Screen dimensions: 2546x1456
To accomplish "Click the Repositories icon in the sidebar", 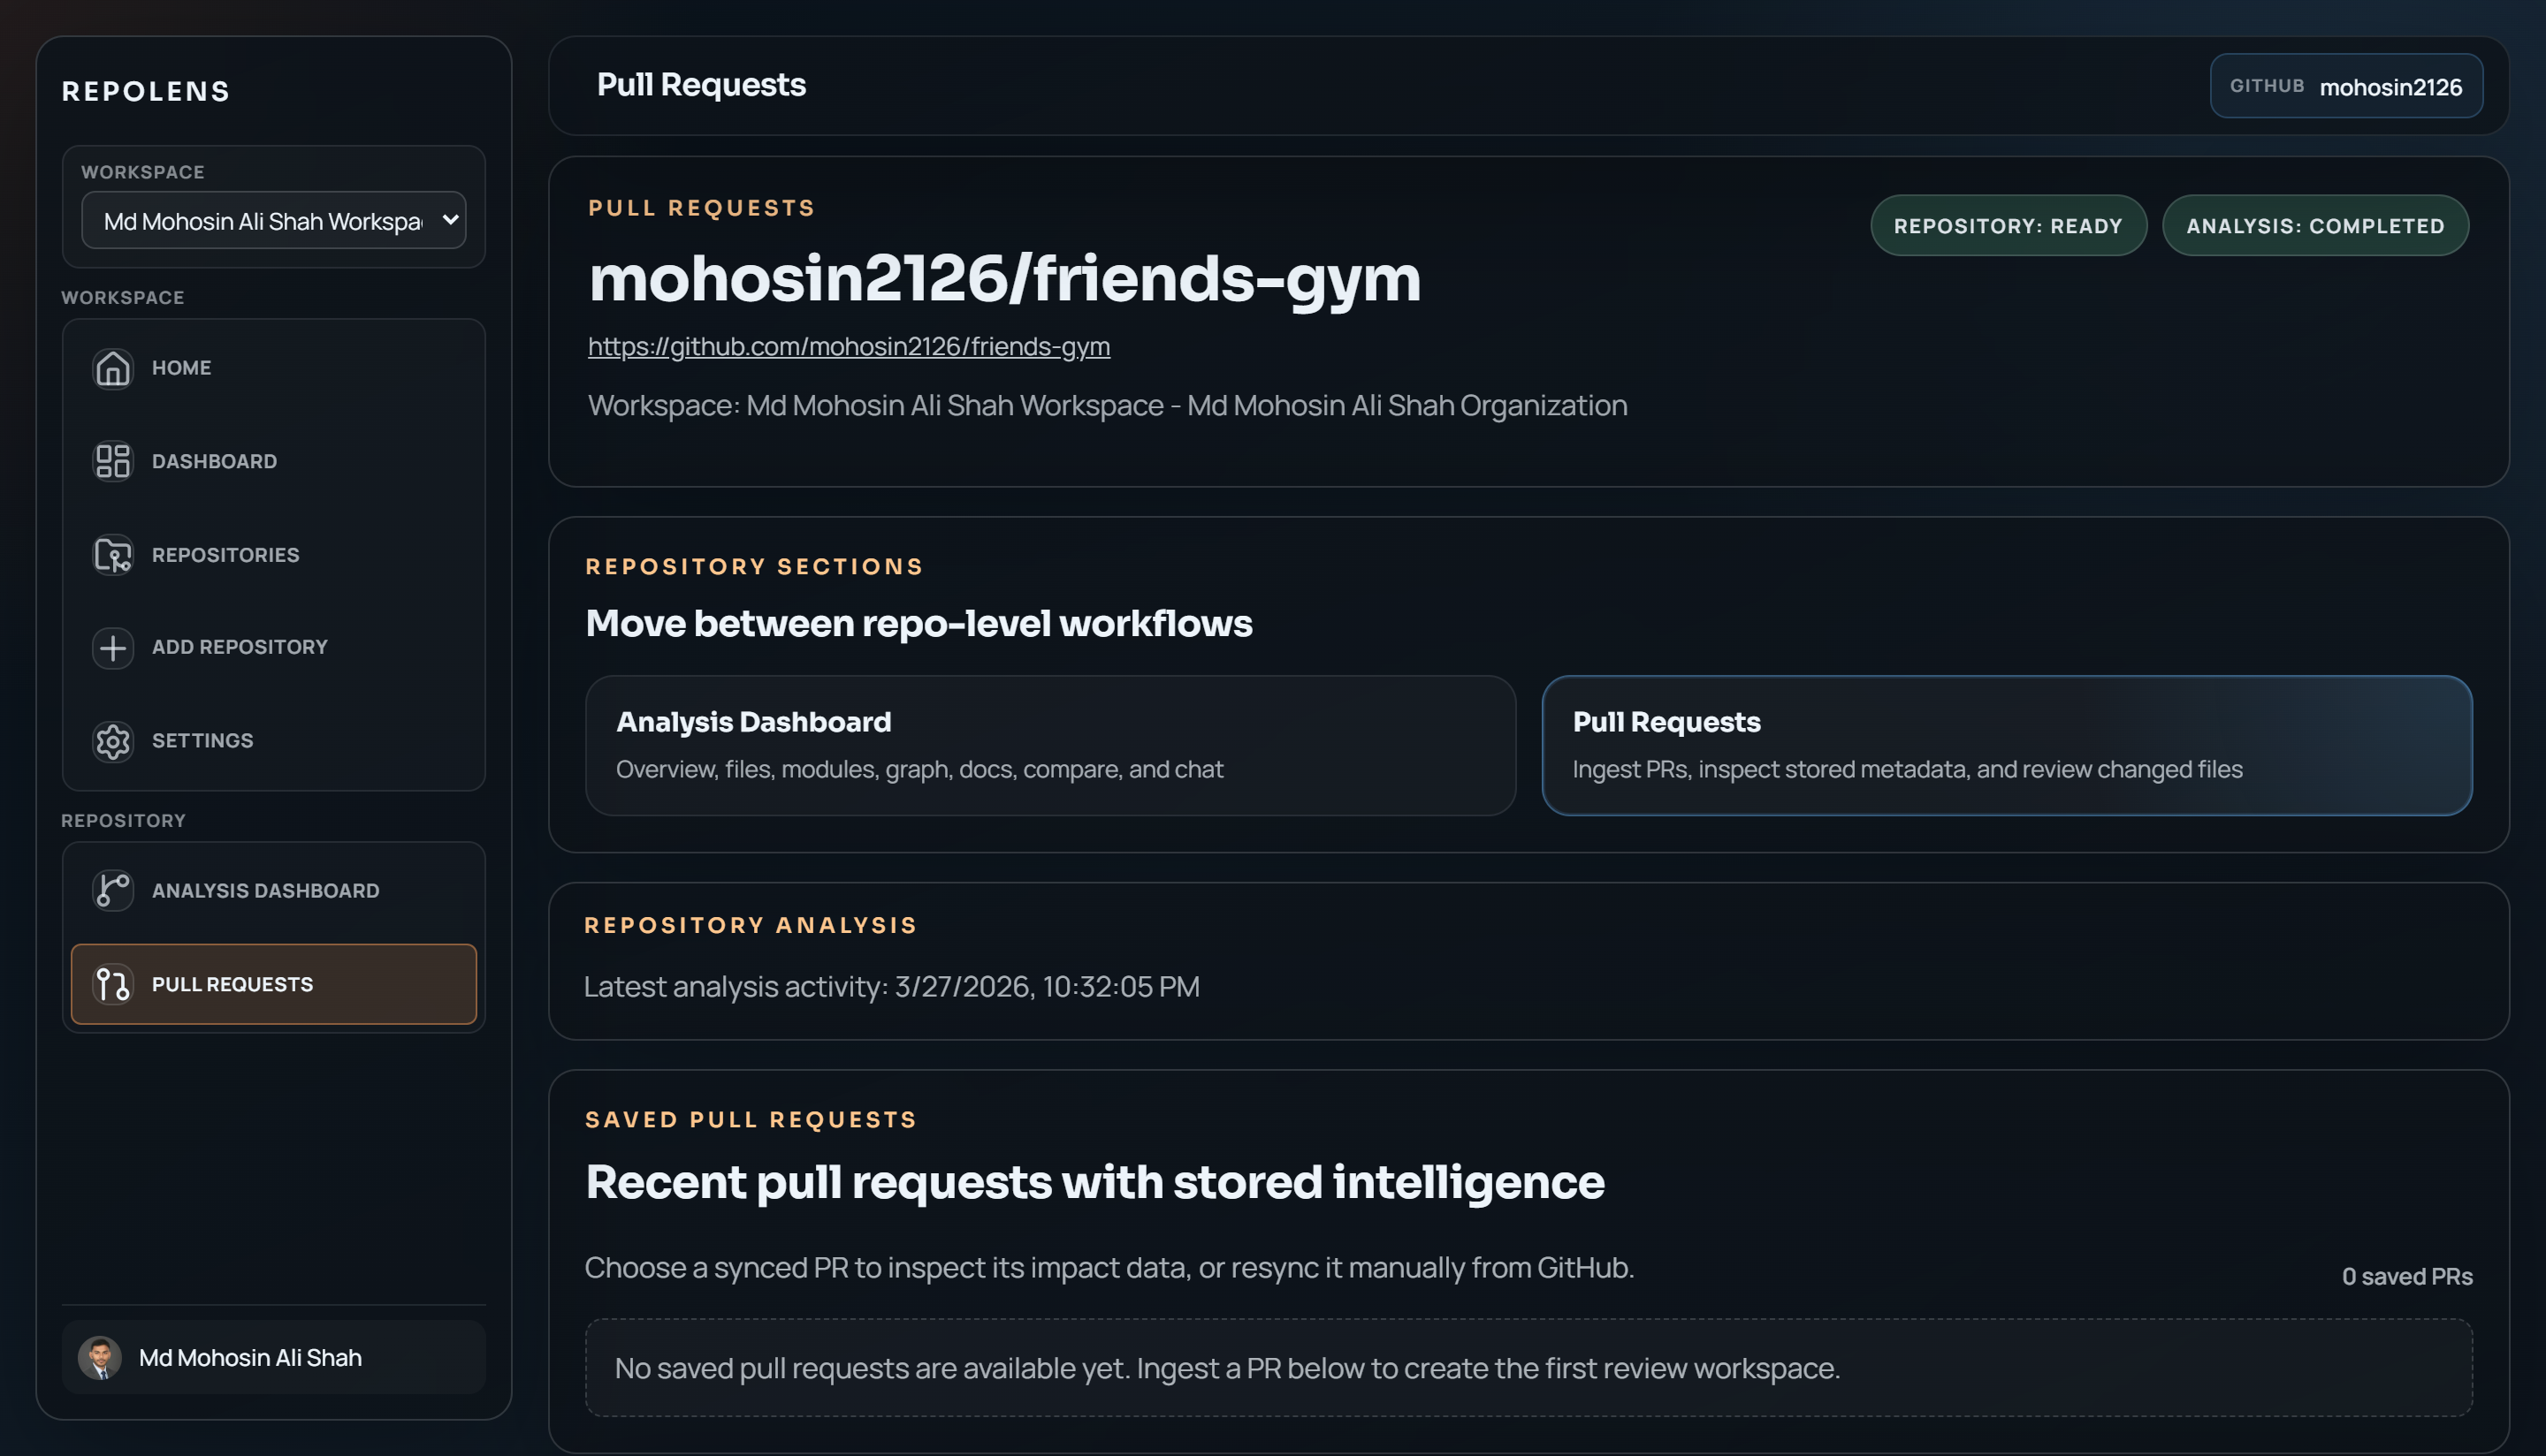I will pos(112,555).
